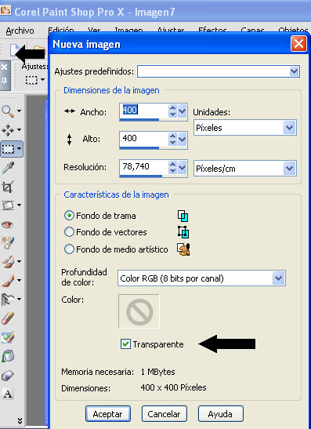Select the Red Eye tool
311x429 pixels.
tap(7, 224)
